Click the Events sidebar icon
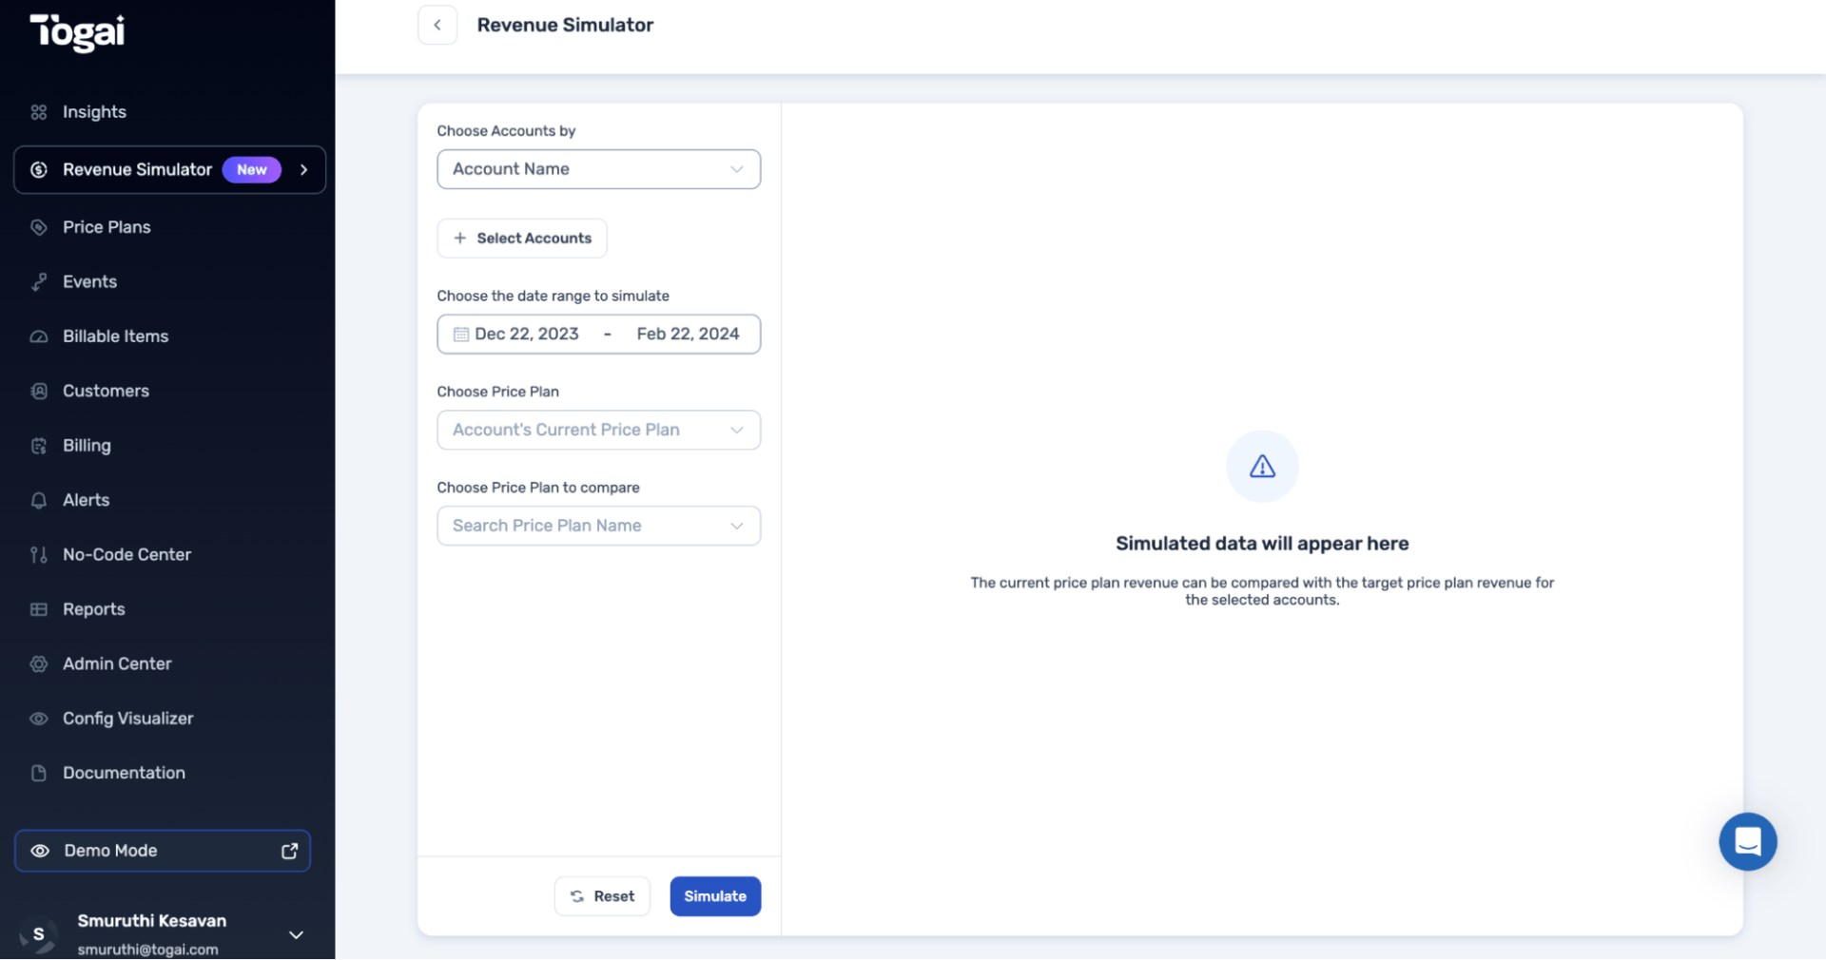 [x=39, y=281]
